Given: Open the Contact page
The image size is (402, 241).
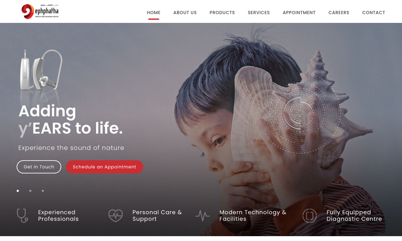Looking at the screenshot, I should (x=373, y=12).
